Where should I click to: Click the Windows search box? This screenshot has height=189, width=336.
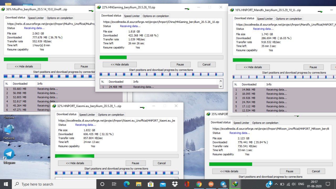[x=54, y=184]
